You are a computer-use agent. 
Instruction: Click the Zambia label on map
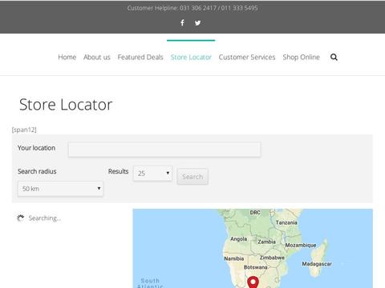(x=266, y=242)
